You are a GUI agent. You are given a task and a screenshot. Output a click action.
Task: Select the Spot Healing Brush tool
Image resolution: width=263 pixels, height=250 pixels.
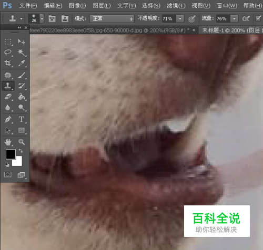[x=8, y=75]
